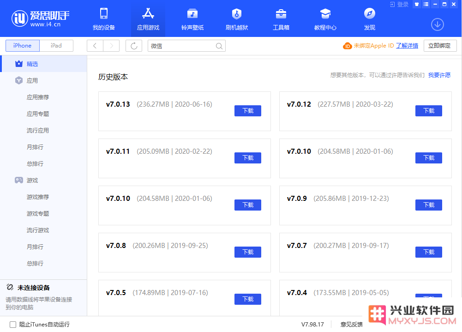Click the 我要许愿 link
The height and width of the screenshot is (332, 462).
[x=439, y=75]
